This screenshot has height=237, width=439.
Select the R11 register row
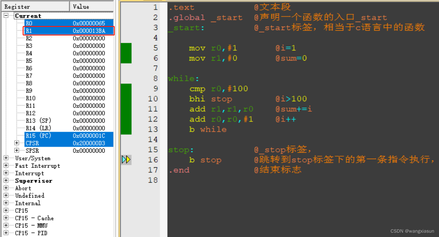[69, 106]
